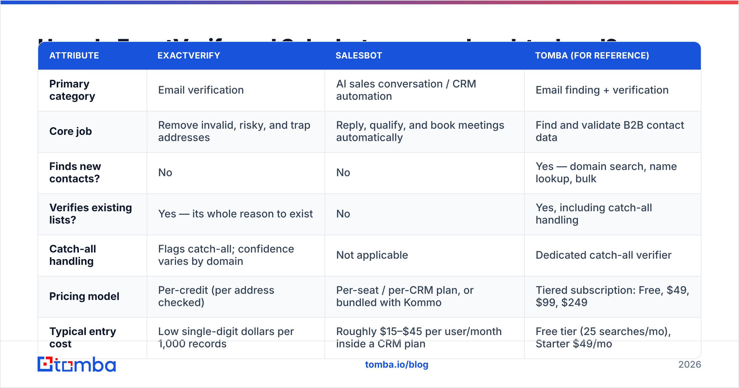Viewport: 739px width, 388px height.
Task: Click 'Tiered subscription: Free, $49, $99, $249'
Action: tap(612, 296)
